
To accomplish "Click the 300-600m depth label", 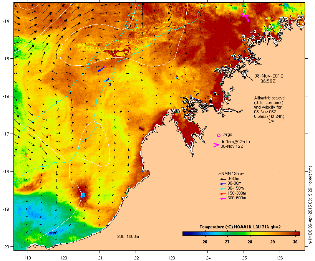I will [237, 198].
